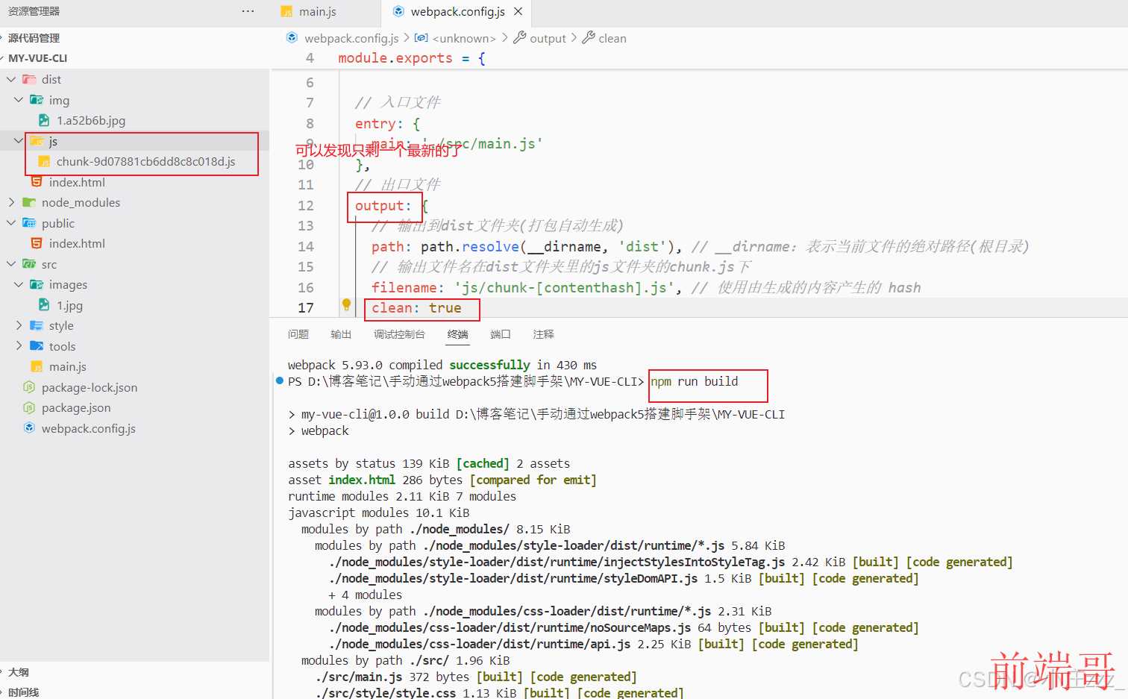The height and width of the screenshot is (699, 1128).
Task: Click the webpack.config.js tab file icon
Action: click(398, 11)
